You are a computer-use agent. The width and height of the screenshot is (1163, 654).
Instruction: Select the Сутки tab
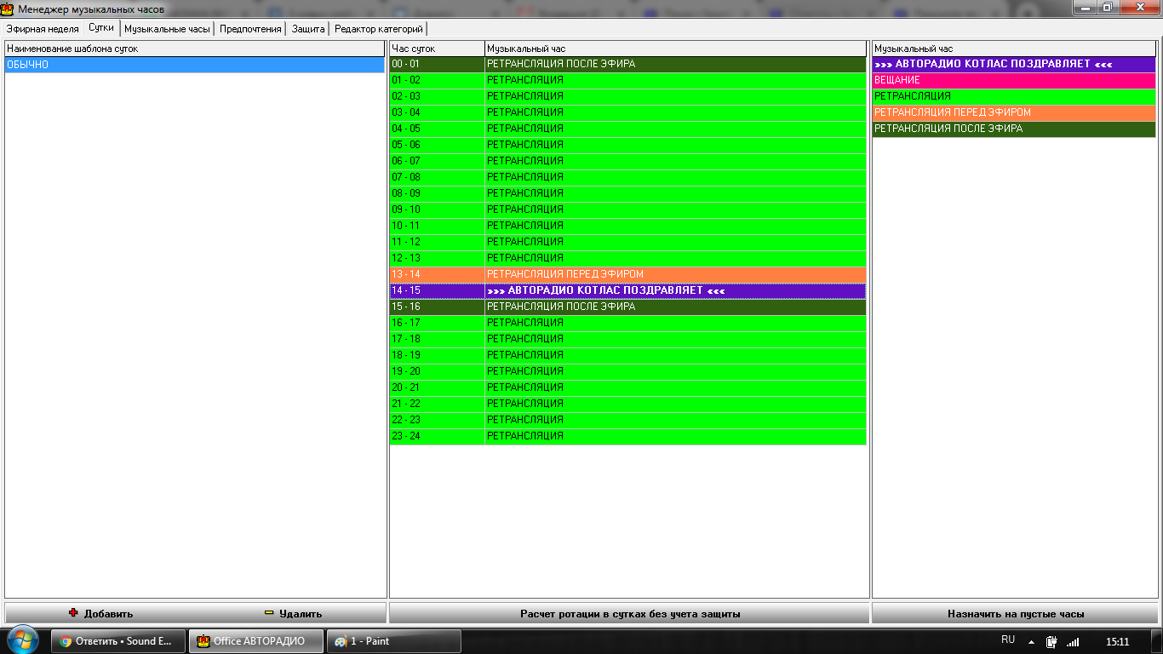(101, 28)
